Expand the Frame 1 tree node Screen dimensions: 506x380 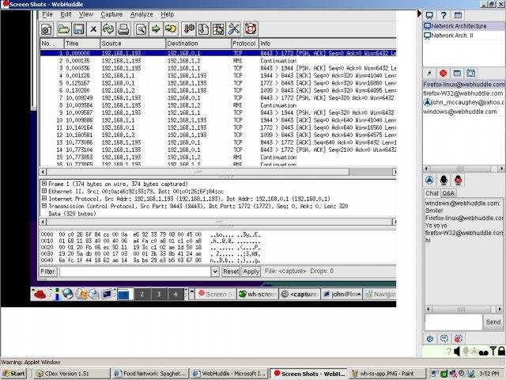[44, 184]
